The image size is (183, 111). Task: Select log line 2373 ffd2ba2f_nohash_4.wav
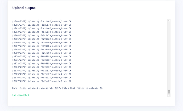42,67
